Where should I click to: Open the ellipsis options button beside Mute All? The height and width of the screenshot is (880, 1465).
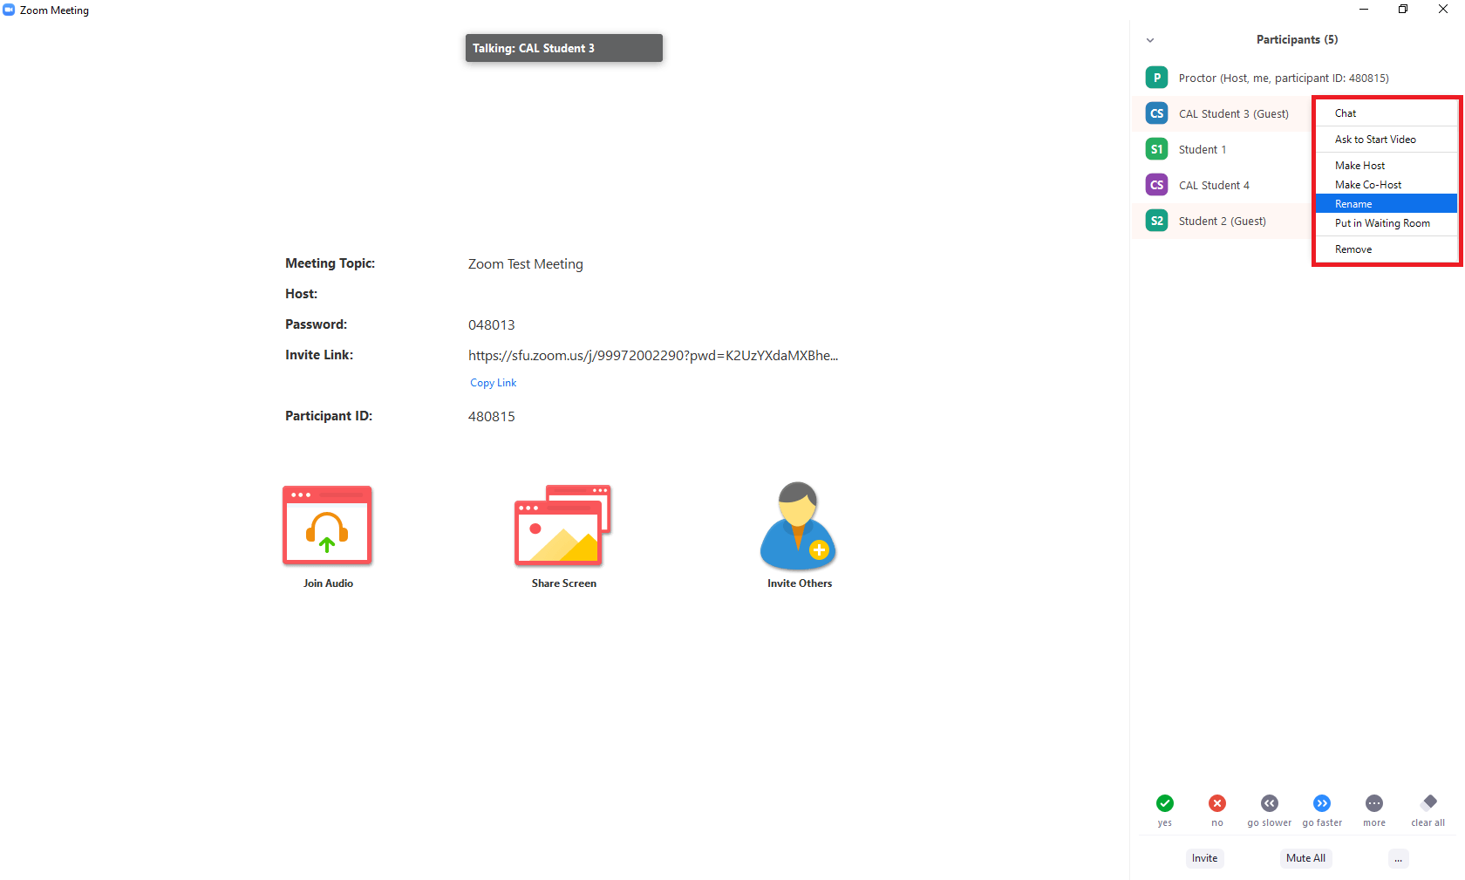point(1398,858)
